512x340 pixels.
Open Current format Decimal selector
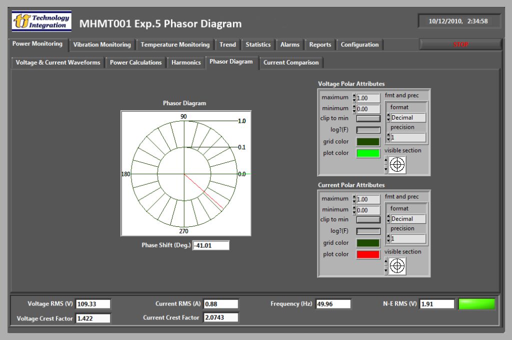coord(408,219)
